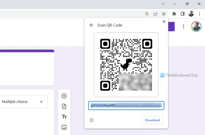Bookmark this tab with star icon
This screenshot has height=135, width=205.
[163, 14]
